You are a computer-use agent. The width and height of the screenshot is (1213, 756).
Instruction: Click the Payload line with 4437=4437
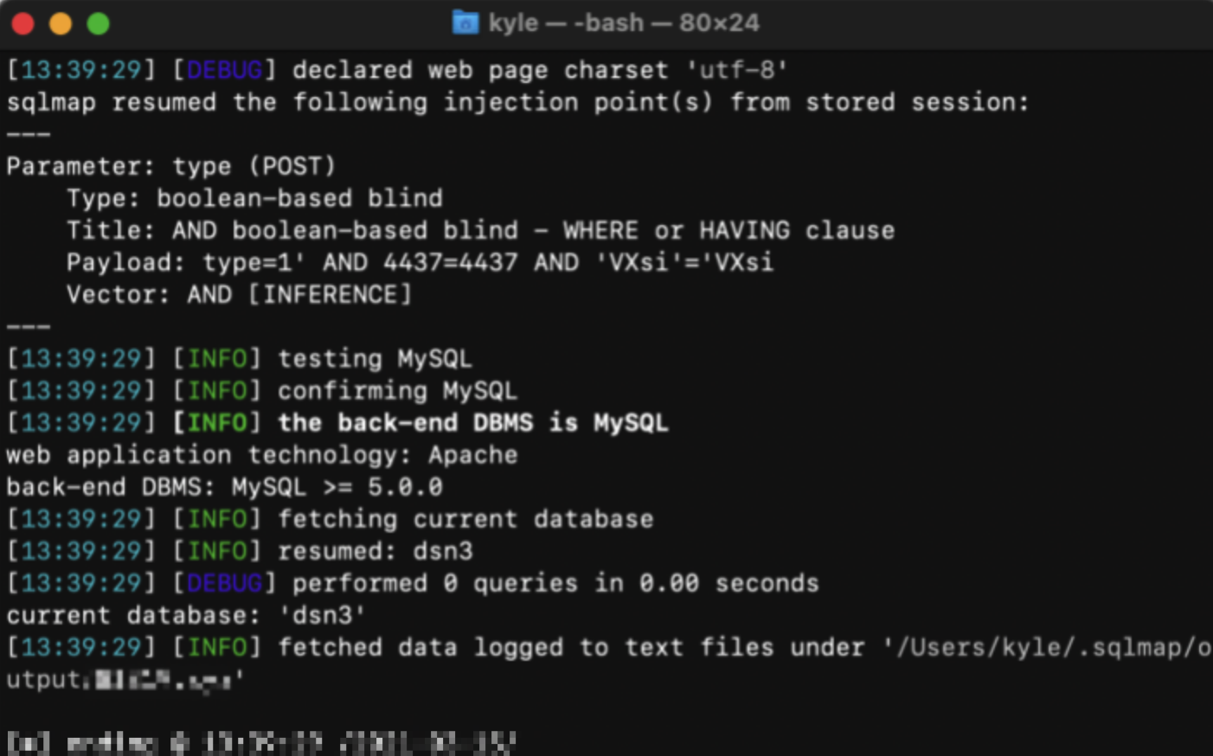click(420, 262)
